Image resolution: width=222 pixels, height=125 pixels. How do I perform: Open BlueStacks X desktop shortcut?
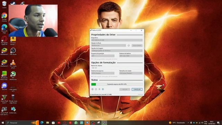4,51
